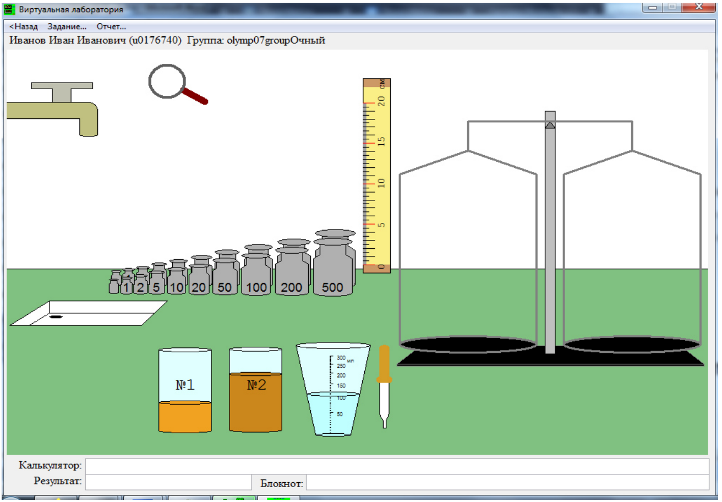Viewport: 722px width, 502px height.
Task: Open the Задание... menu
Action: [x=67, y=26]
